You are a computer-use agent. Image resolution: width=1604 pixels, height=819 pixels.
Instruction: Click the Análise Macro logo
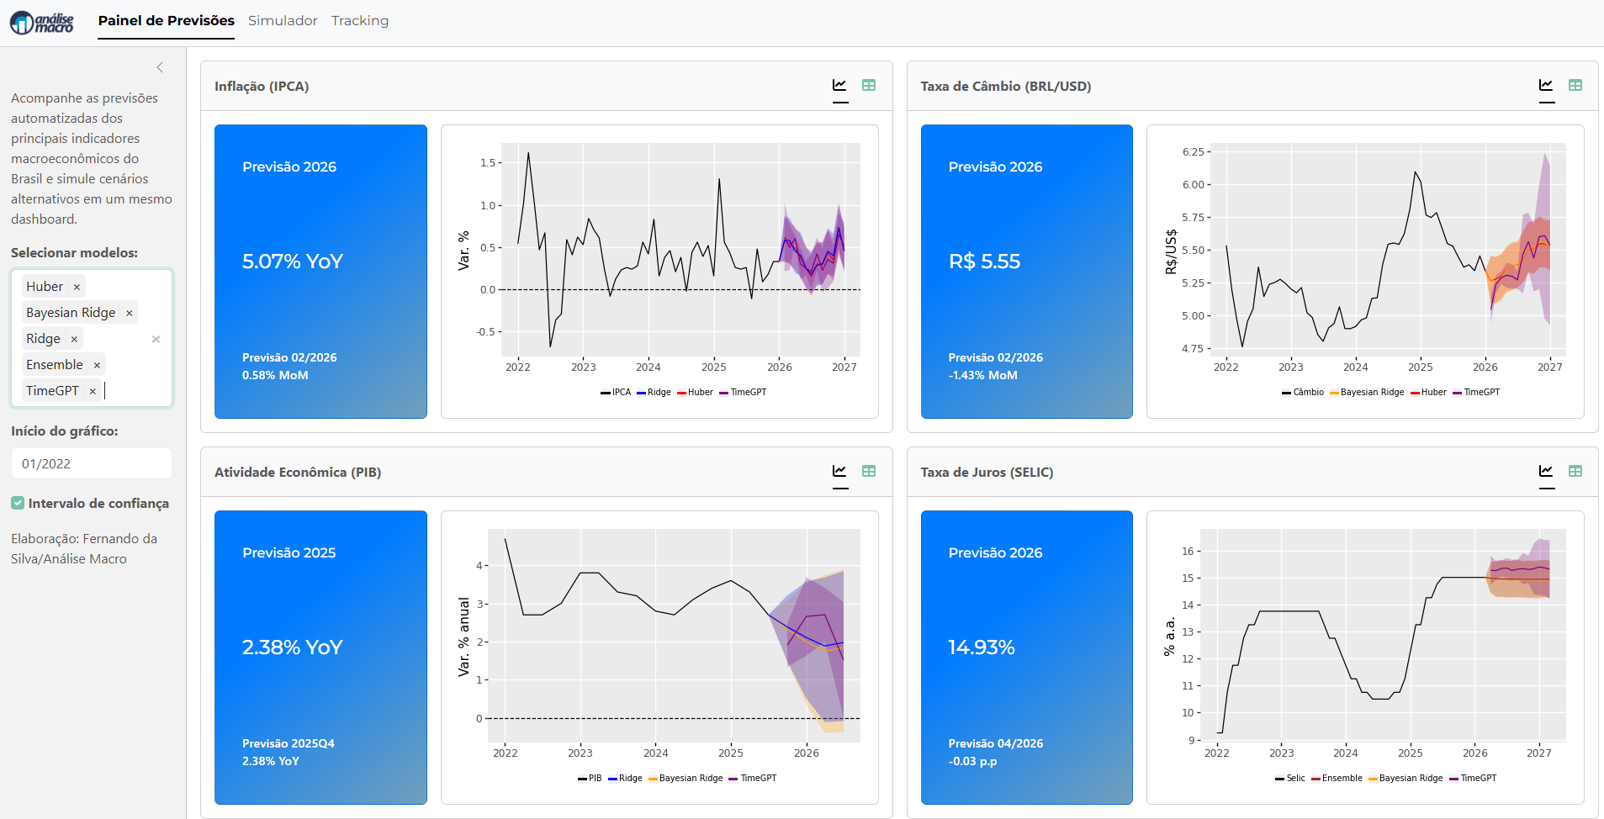pyautogui.click(x=42, y=22)
